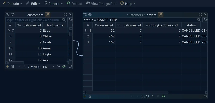Click customers filter search magnifier icon
This screenshot has width=215, height=103.
tap(64, 20)
